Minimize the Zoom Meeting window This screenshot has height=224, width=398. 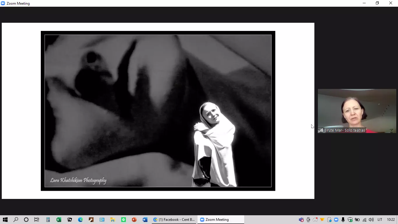[x=364, y=3]
